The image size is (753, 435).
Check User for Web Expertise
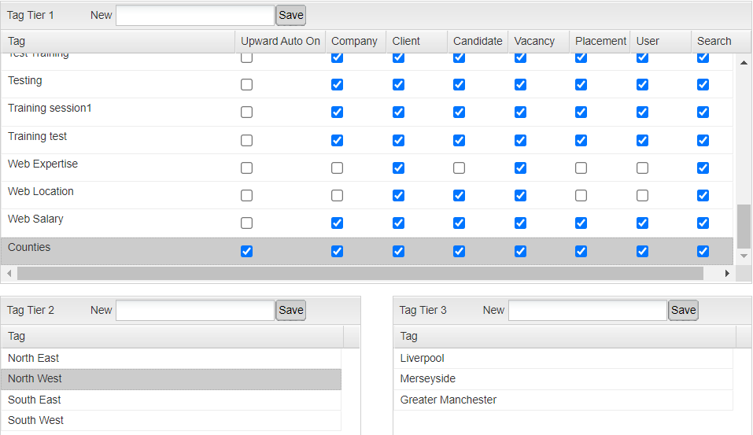[642, 168]
